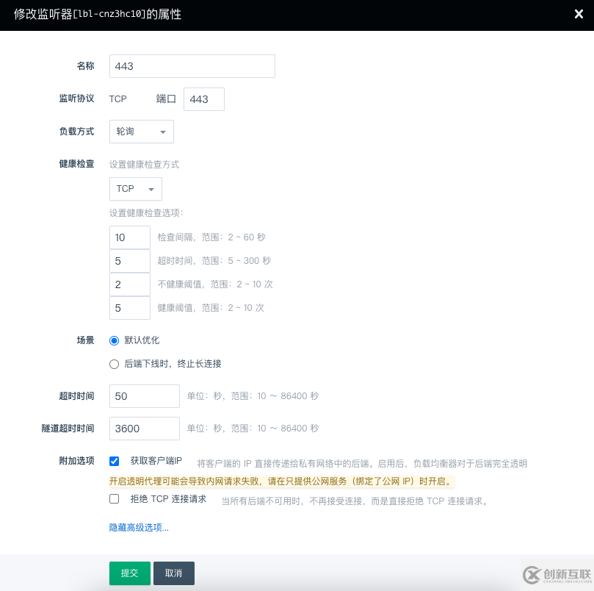Click the 隧道超时时间 field with value 3600
The width and height of the screenshot is (594, 591).
point(145,429)
